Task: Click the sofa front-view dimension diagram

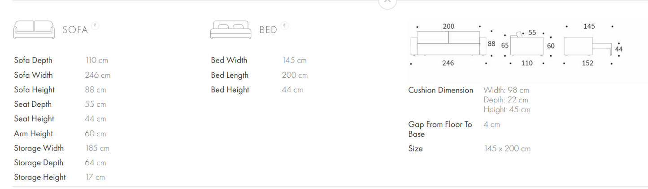Action: (448, 43)
